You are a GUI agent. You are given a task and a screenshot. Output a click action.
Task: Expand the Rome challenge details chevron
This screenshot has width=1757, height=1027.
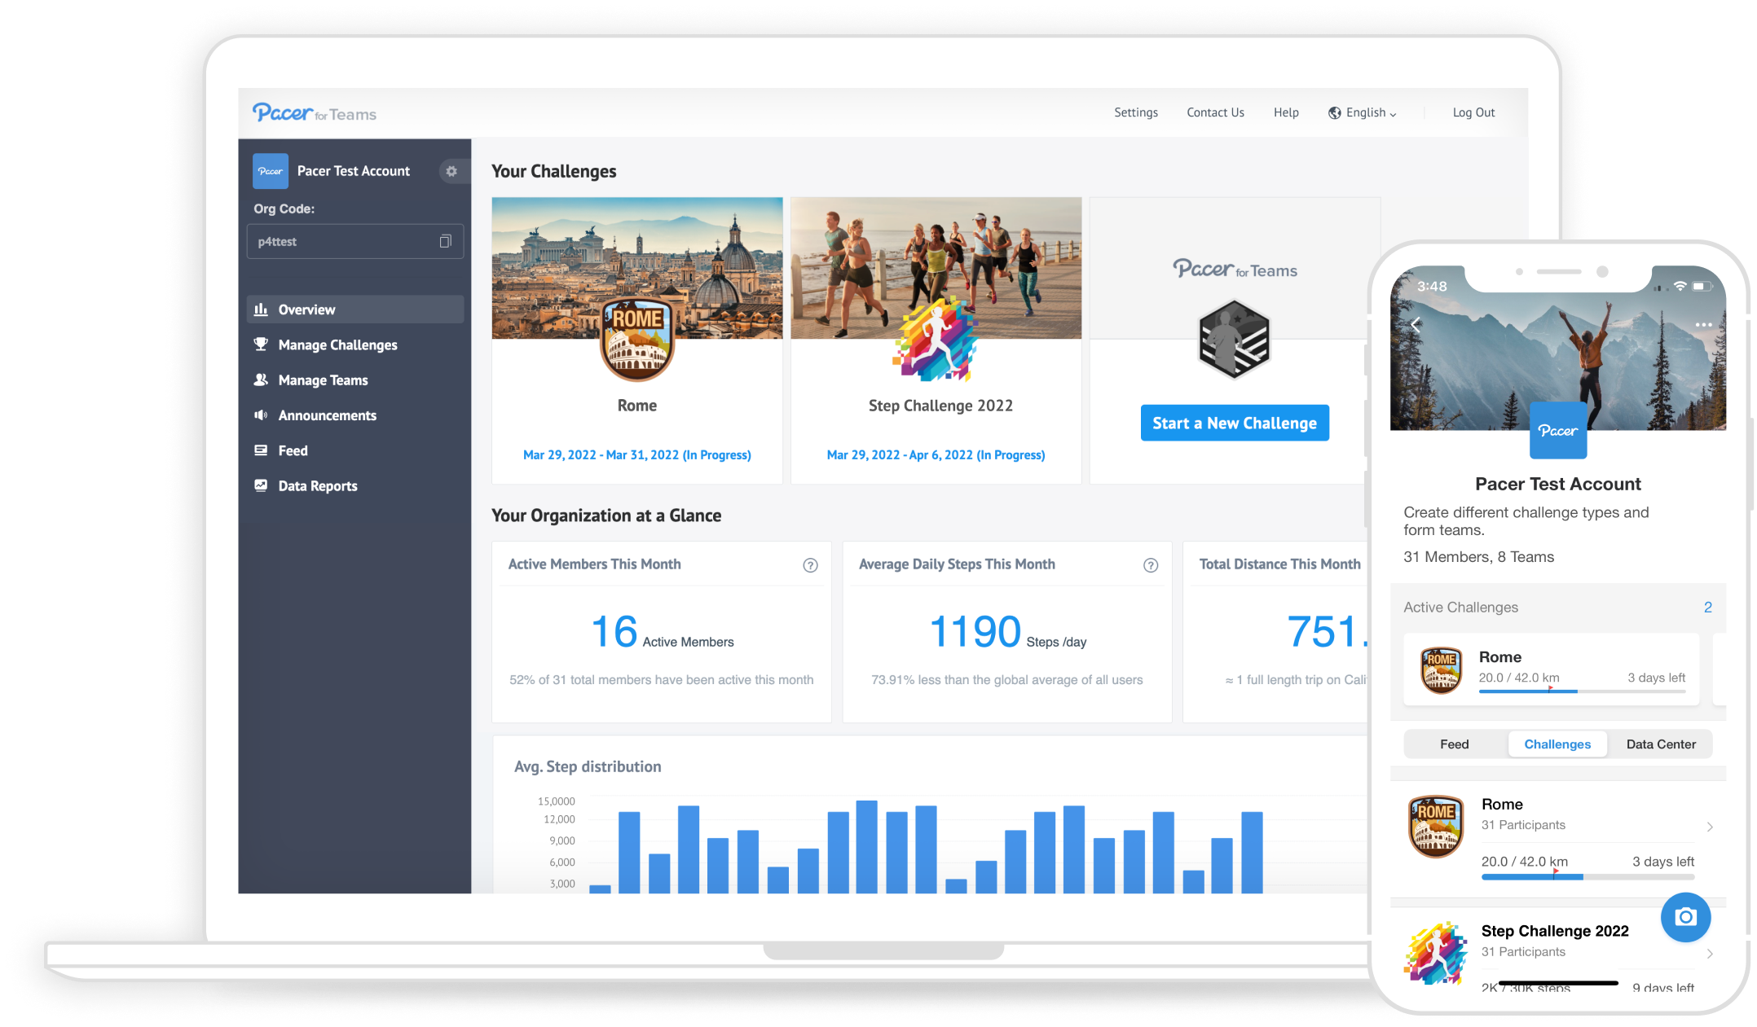pos(1710,826)
